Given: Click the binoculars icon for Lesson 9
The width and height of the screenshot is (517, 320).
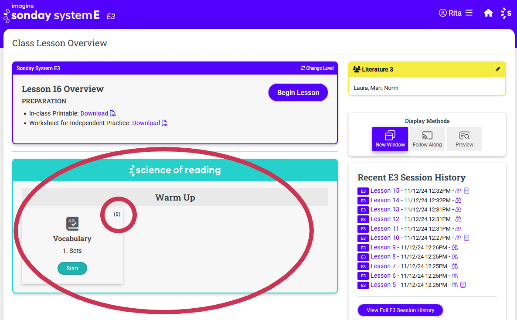Looking at the screenshot, I should pyautogui.click(x=455, y=248).
